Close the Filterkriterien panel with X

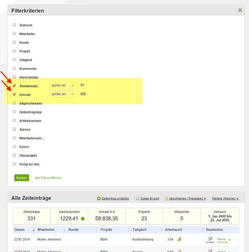tap(240, 10)
